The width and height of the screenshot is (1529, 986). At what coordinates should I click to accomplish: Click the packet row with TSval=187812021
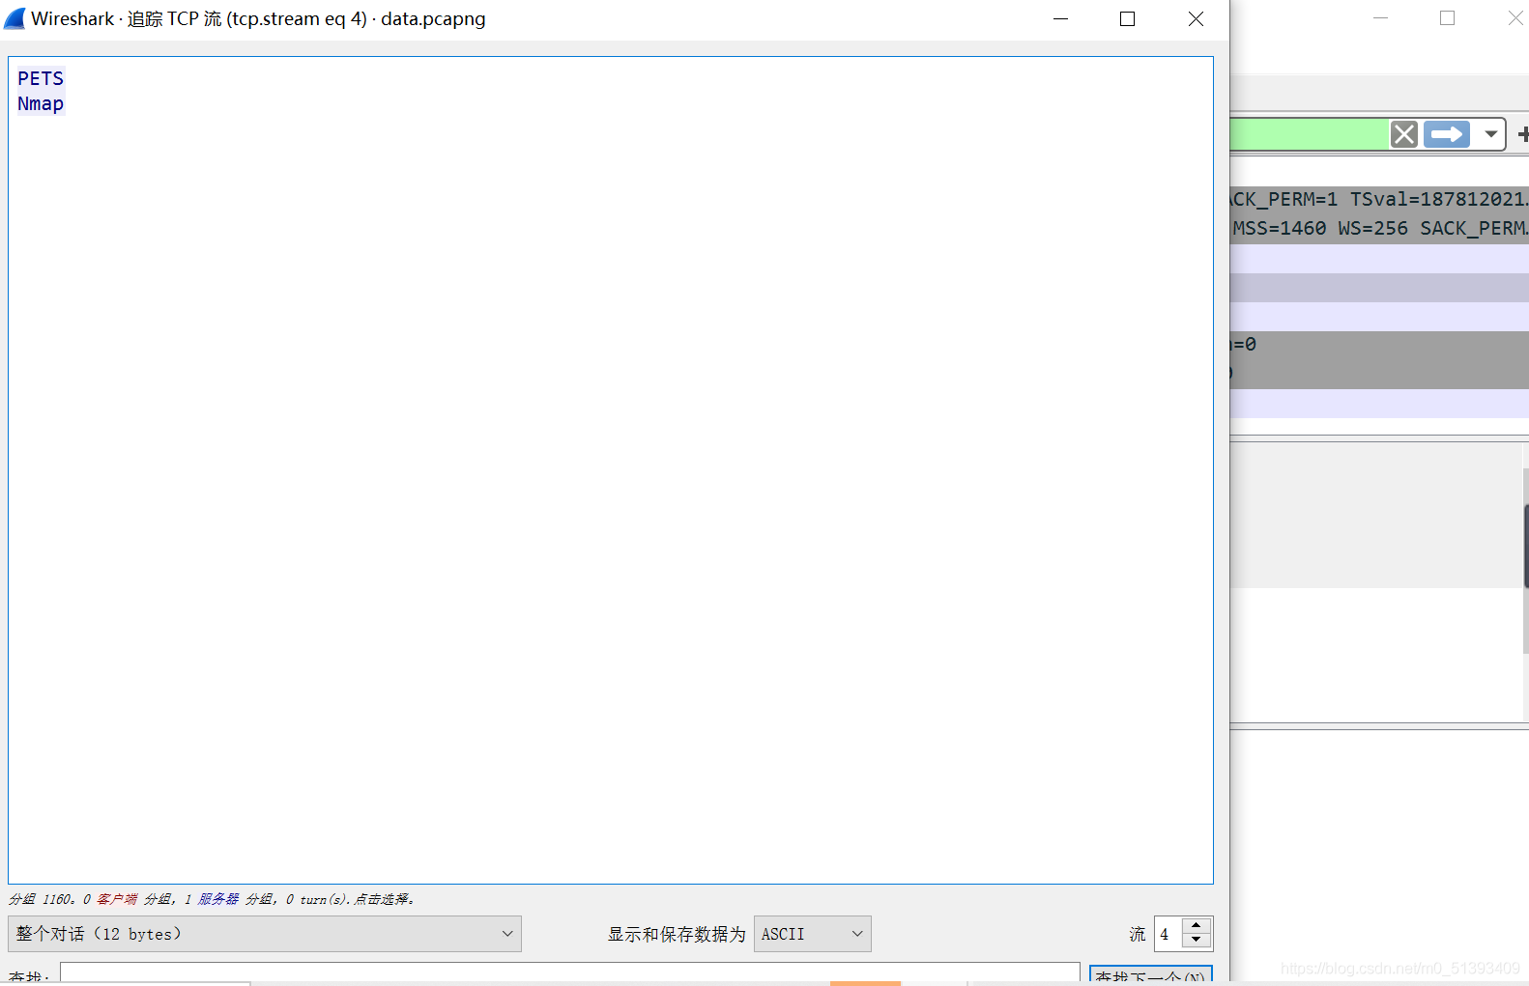click(1379, 200)
